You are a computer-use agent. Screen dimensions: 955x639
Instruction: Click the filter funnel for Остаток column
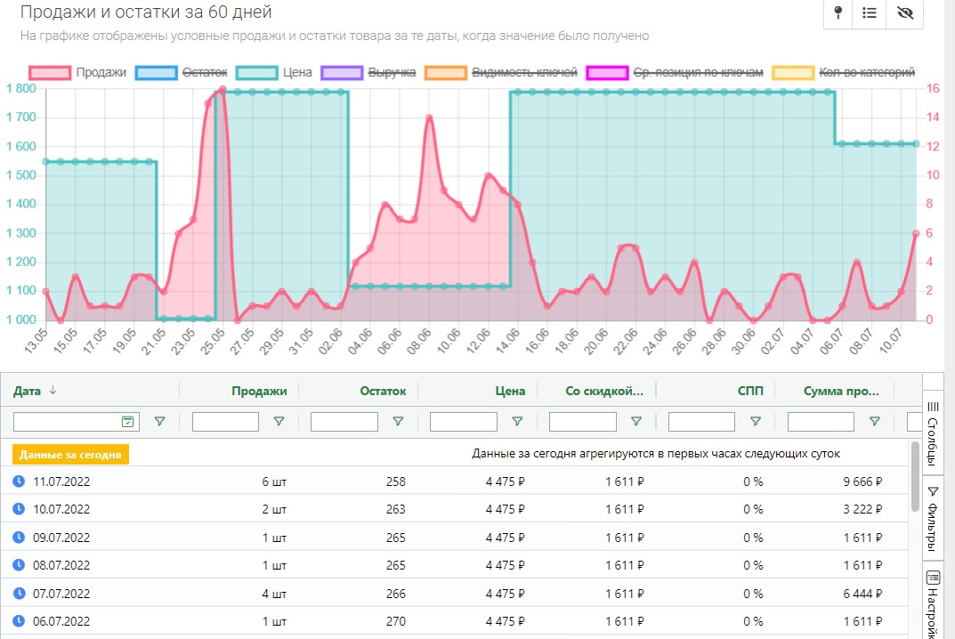[398, 422]
